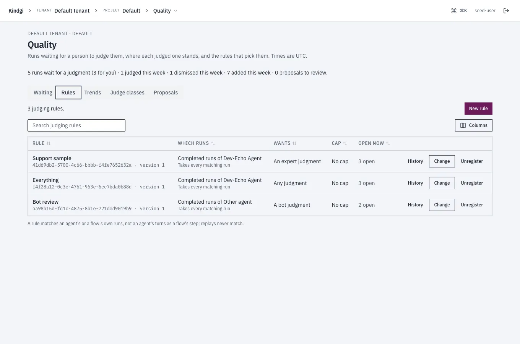The height and width of the screenshot is (344, 520).
Task: View History for Bot review rule
Action: click(415, 205)
